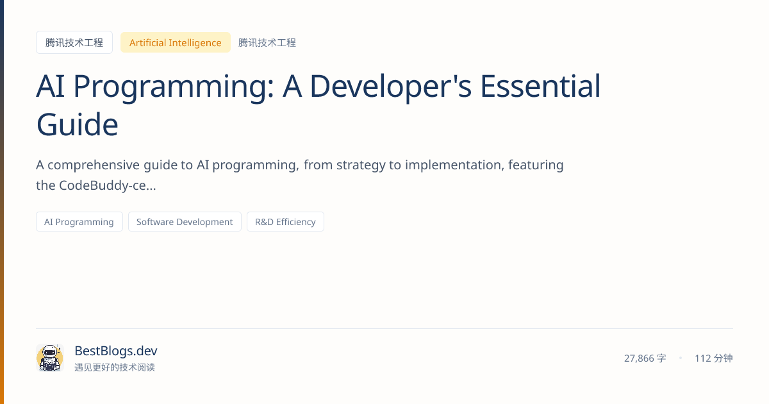Click the 112 分钟 reading time

713,358
